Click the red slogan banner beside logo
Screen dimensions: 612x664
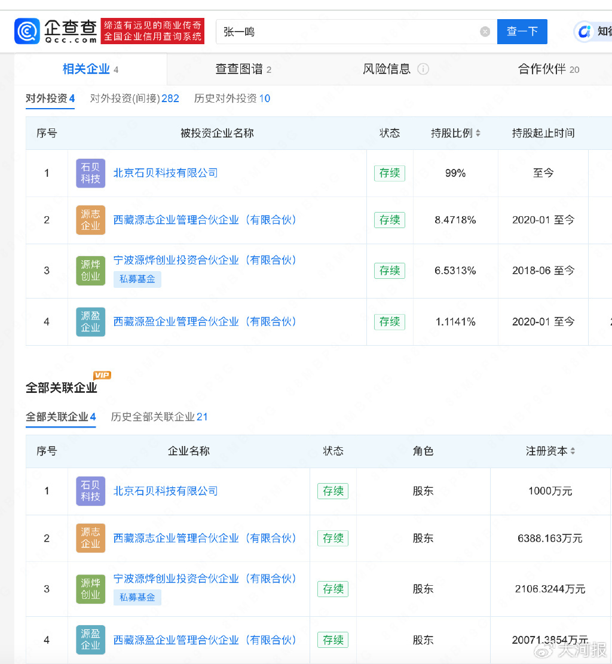[x=152, y=31]
